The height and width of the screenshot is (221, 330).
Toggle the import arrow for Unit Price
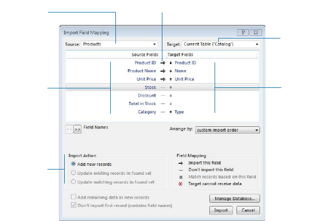(162, 79)
